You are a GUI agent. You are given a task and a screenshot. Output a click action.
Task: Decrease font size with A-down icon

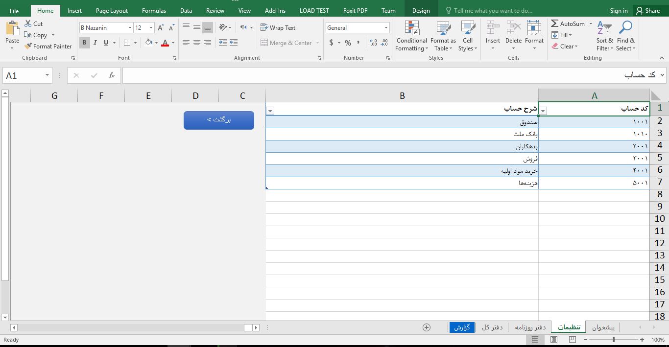coord(171,28)
